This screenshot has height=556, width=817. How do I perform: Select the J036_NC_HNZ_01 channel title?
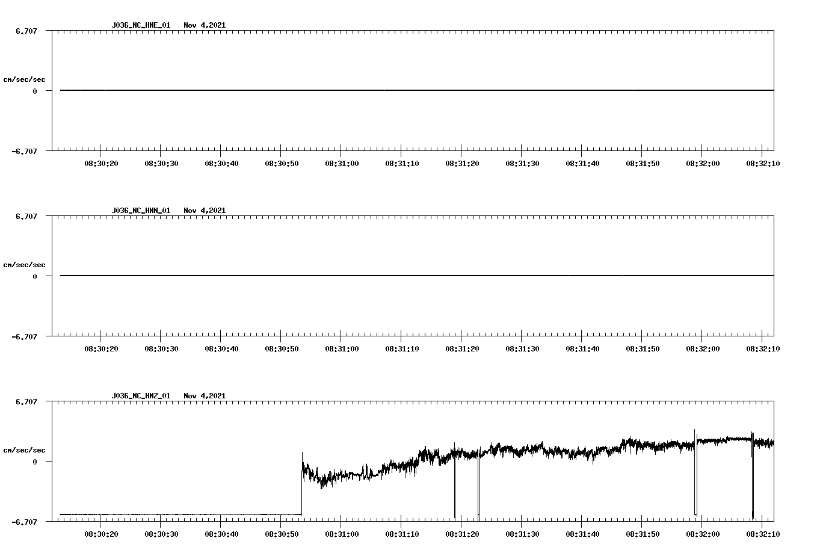click(141, 396)
